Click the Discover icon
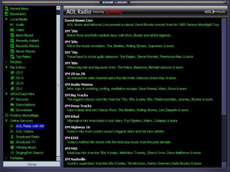 [x=12, y=99]
